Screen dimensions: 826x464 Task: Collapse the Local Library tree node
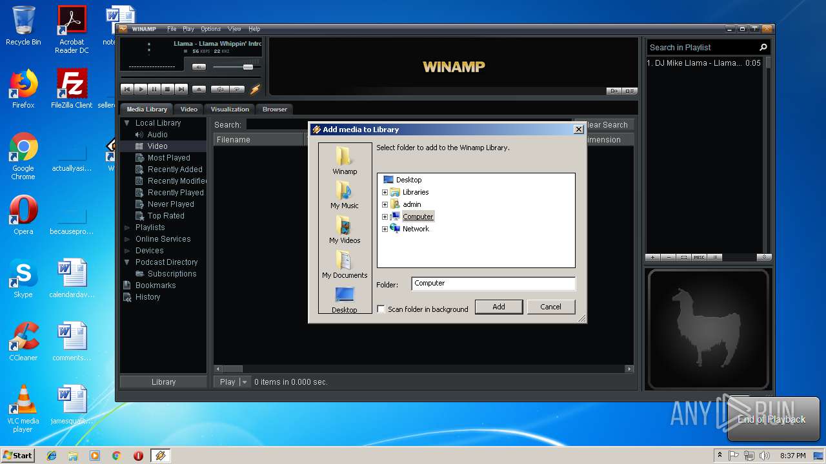(x=127, y=123)
